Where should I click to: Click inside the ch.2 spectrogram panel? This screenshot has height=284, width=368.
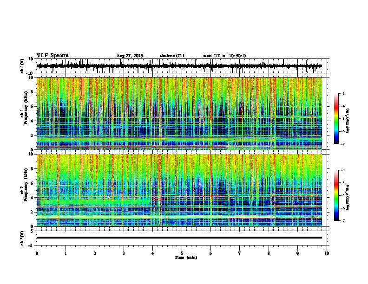[x=179, y=190]
